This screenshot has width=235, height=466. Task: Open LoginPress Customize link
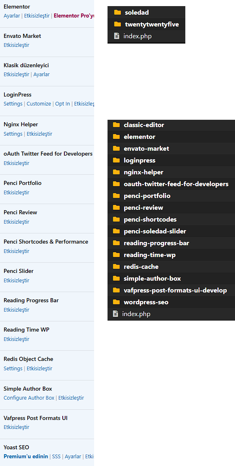click(x=39, y=104)
